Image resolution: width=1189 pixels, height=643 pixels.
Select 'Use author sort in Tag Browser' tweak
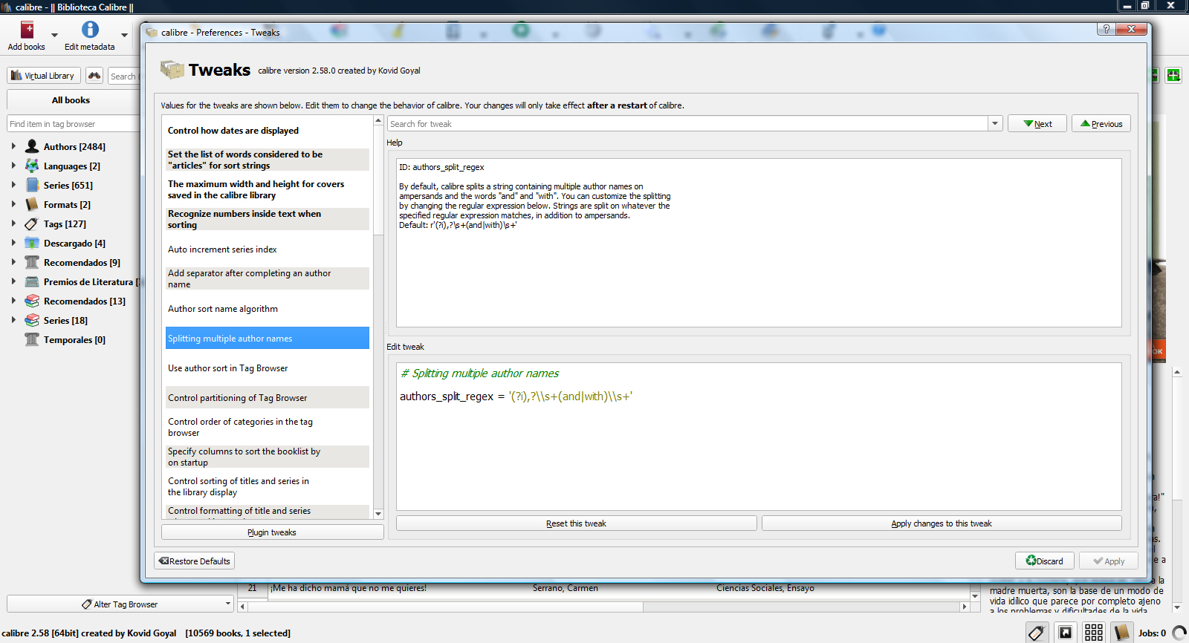click(x=268, y=368)
